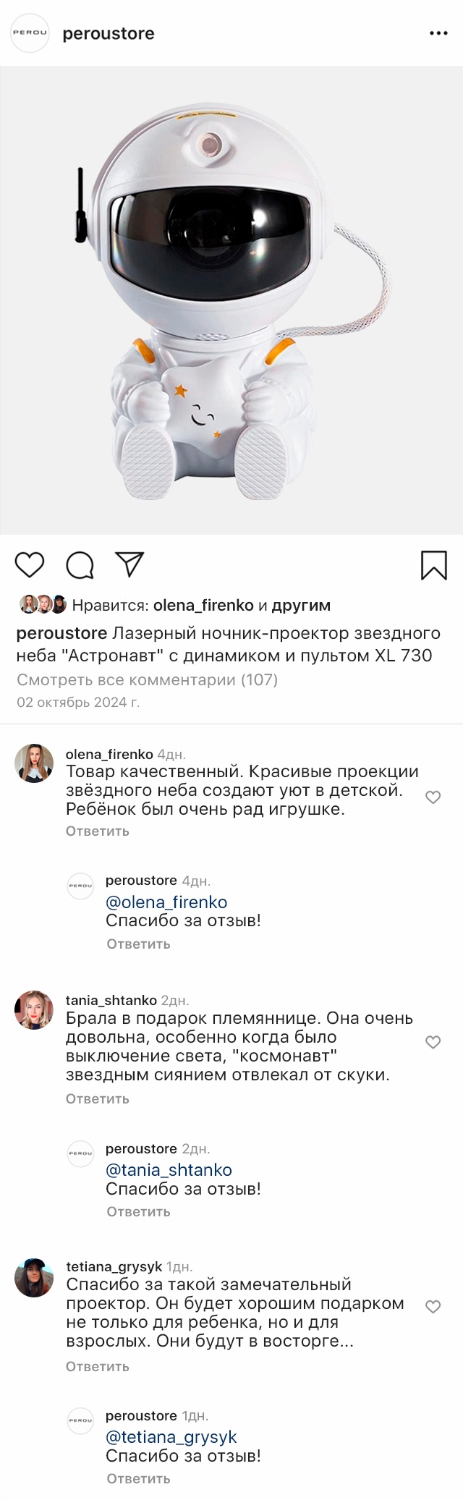The width and height of the screenshot is (463, 1500).
Task: Open the three-dots post options menu
Action: click(438, 33)
